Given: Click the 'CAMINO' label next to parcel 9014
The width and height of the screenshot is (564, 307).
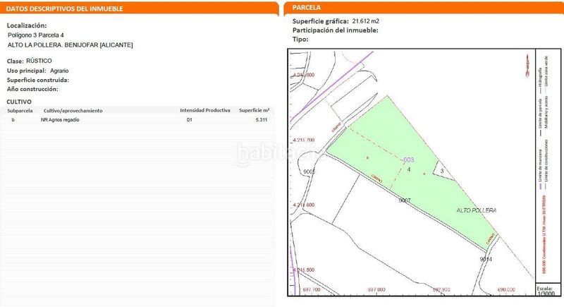Looking at the screenshot, I should 491,239.
